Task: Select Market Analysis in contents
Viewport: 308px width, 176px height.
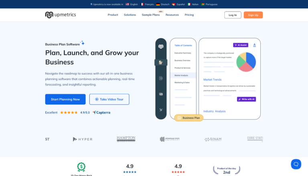Action: [x=183, y=75]
